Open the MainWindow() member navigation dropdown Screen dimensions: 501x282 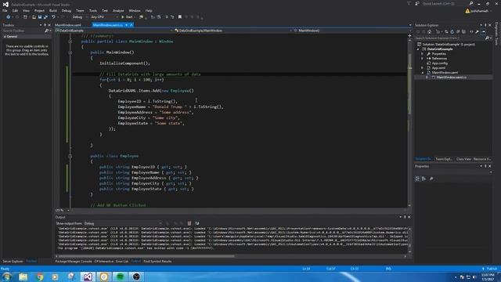[x=351, y=31]
